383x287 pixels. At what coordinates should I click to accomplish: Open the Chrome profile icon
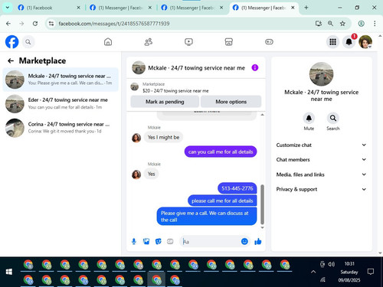pos(361,24)
